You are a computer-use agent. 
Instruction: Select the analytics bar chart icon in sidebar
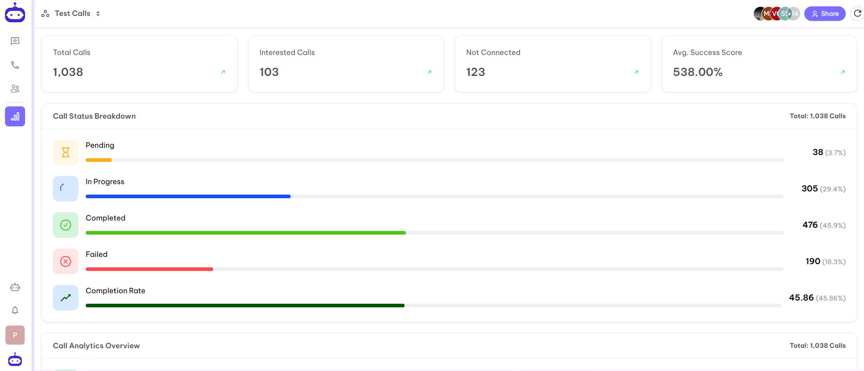click(x=15, y=116)
